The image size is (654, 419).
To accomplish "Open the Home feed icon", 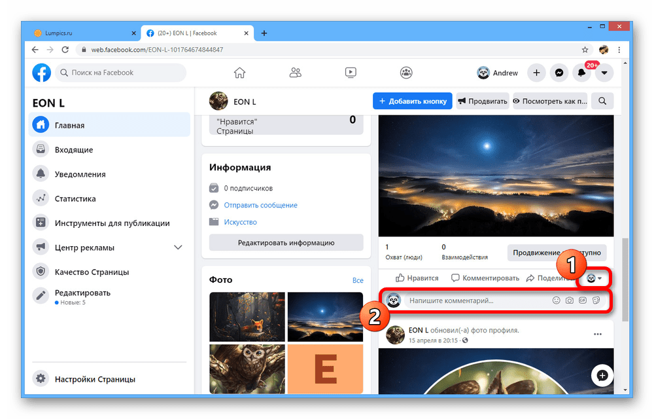I will 239,73.
